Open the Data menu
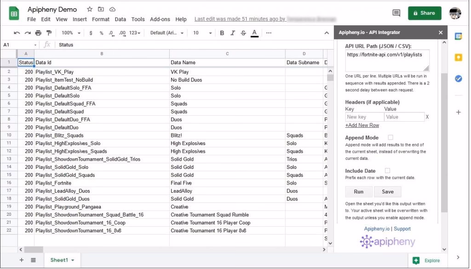 (x=120, y=19)
